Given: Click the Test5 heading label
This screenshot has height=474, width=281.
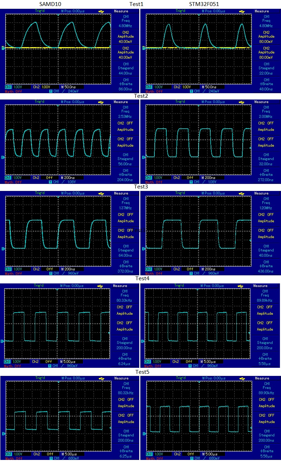Looking at the screenshot, I should coord(142,372).
